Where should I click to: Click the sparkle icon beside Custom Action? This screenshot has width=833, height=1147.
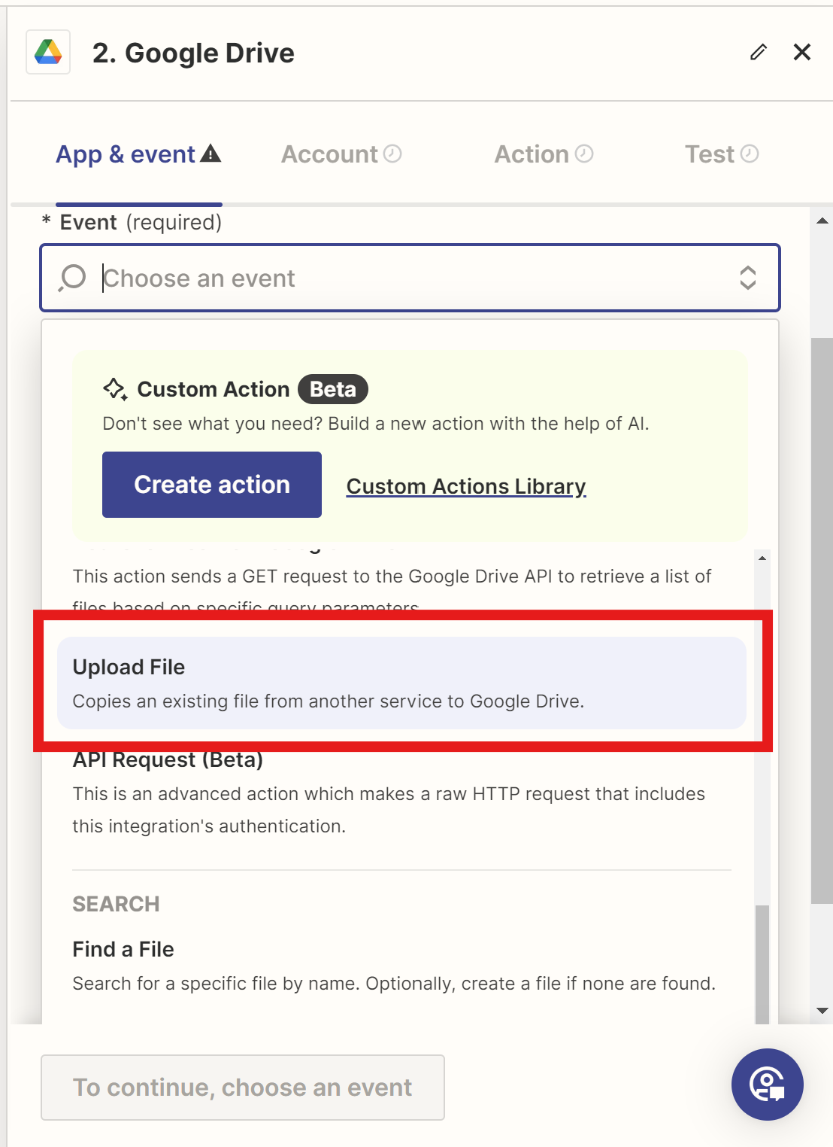click(115, 389)
